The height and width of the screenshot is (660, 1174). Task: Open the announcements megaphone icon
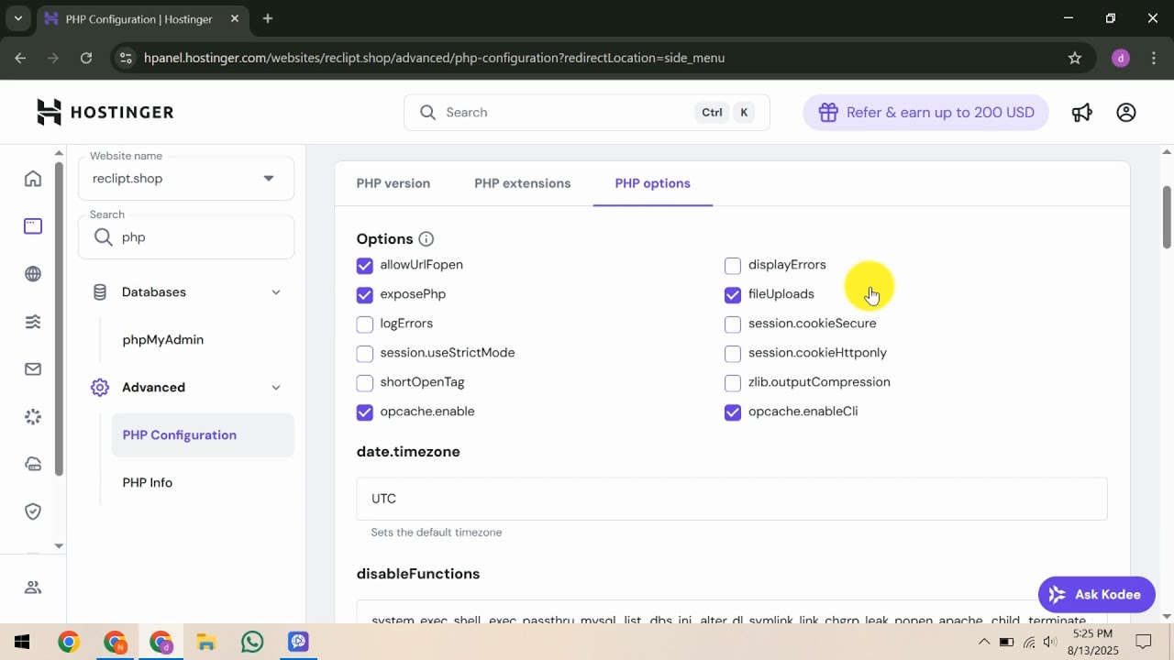1082,113
